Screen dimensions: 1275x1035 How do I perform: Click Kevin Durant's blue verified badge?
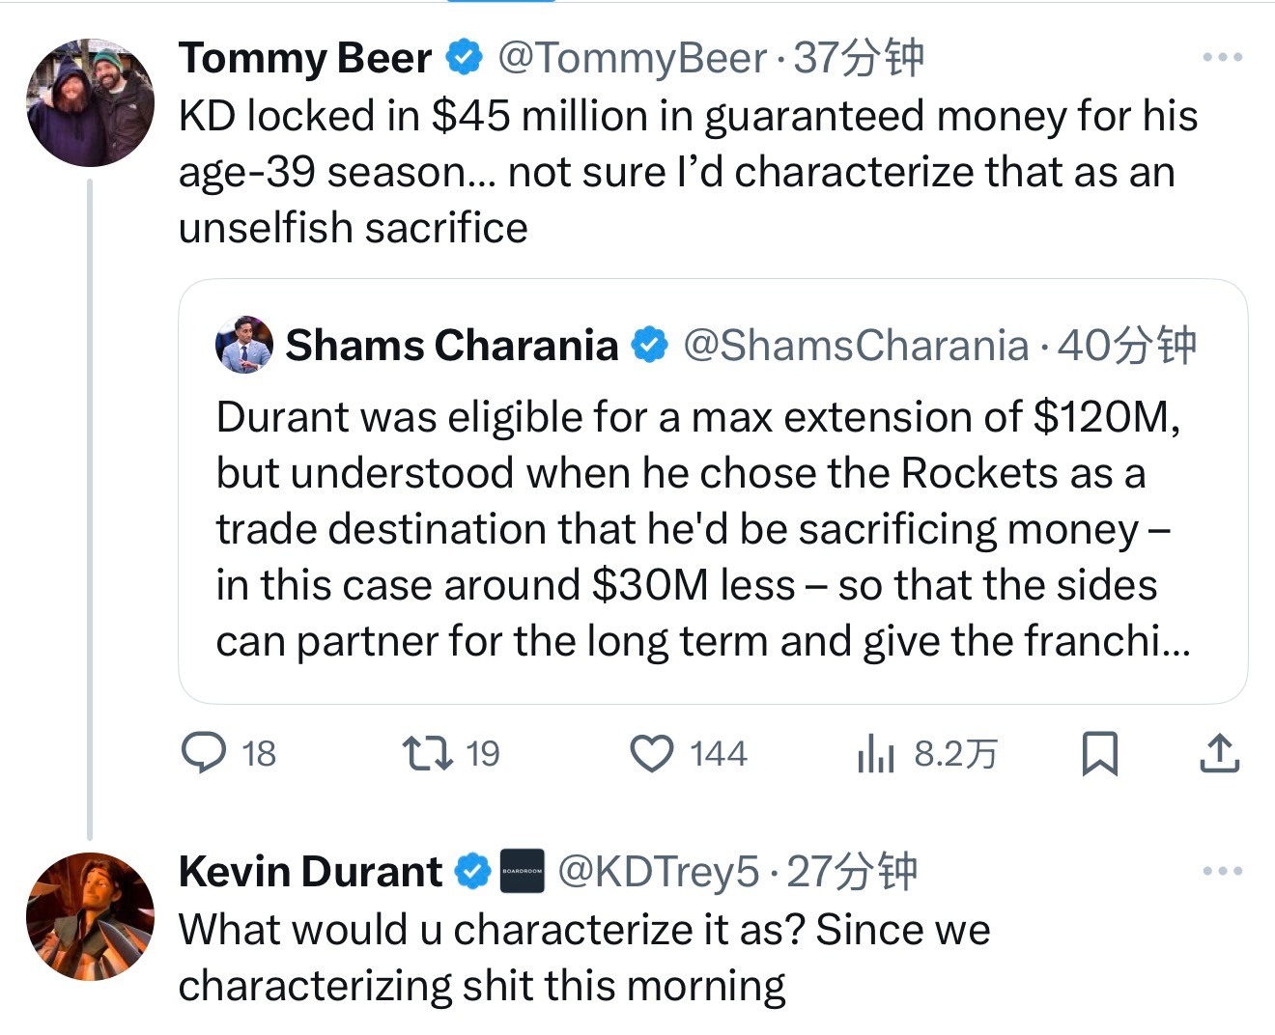click(472, 871)
